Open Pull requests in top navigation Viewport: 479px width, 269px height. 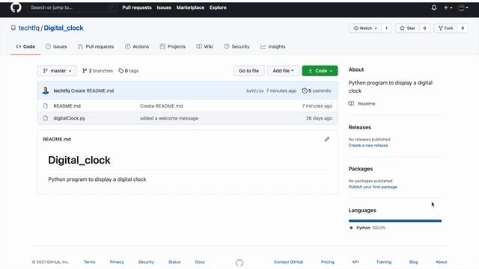[x=137, y=7]
